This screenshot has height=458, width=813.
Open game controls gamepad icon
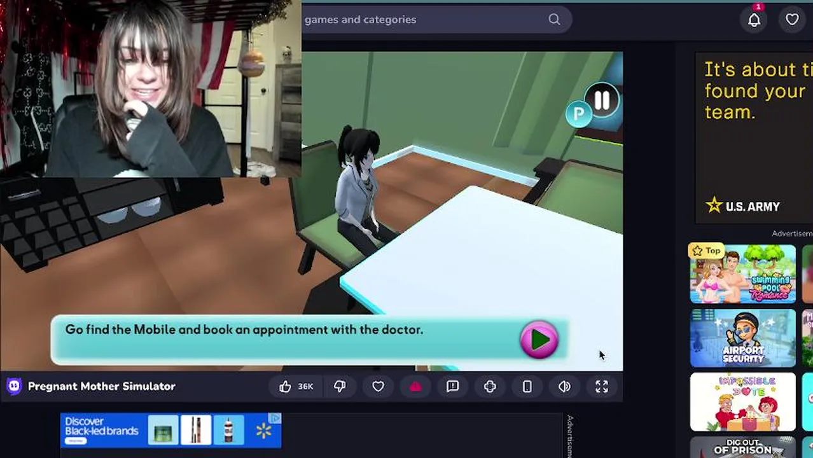pos(490,386)
